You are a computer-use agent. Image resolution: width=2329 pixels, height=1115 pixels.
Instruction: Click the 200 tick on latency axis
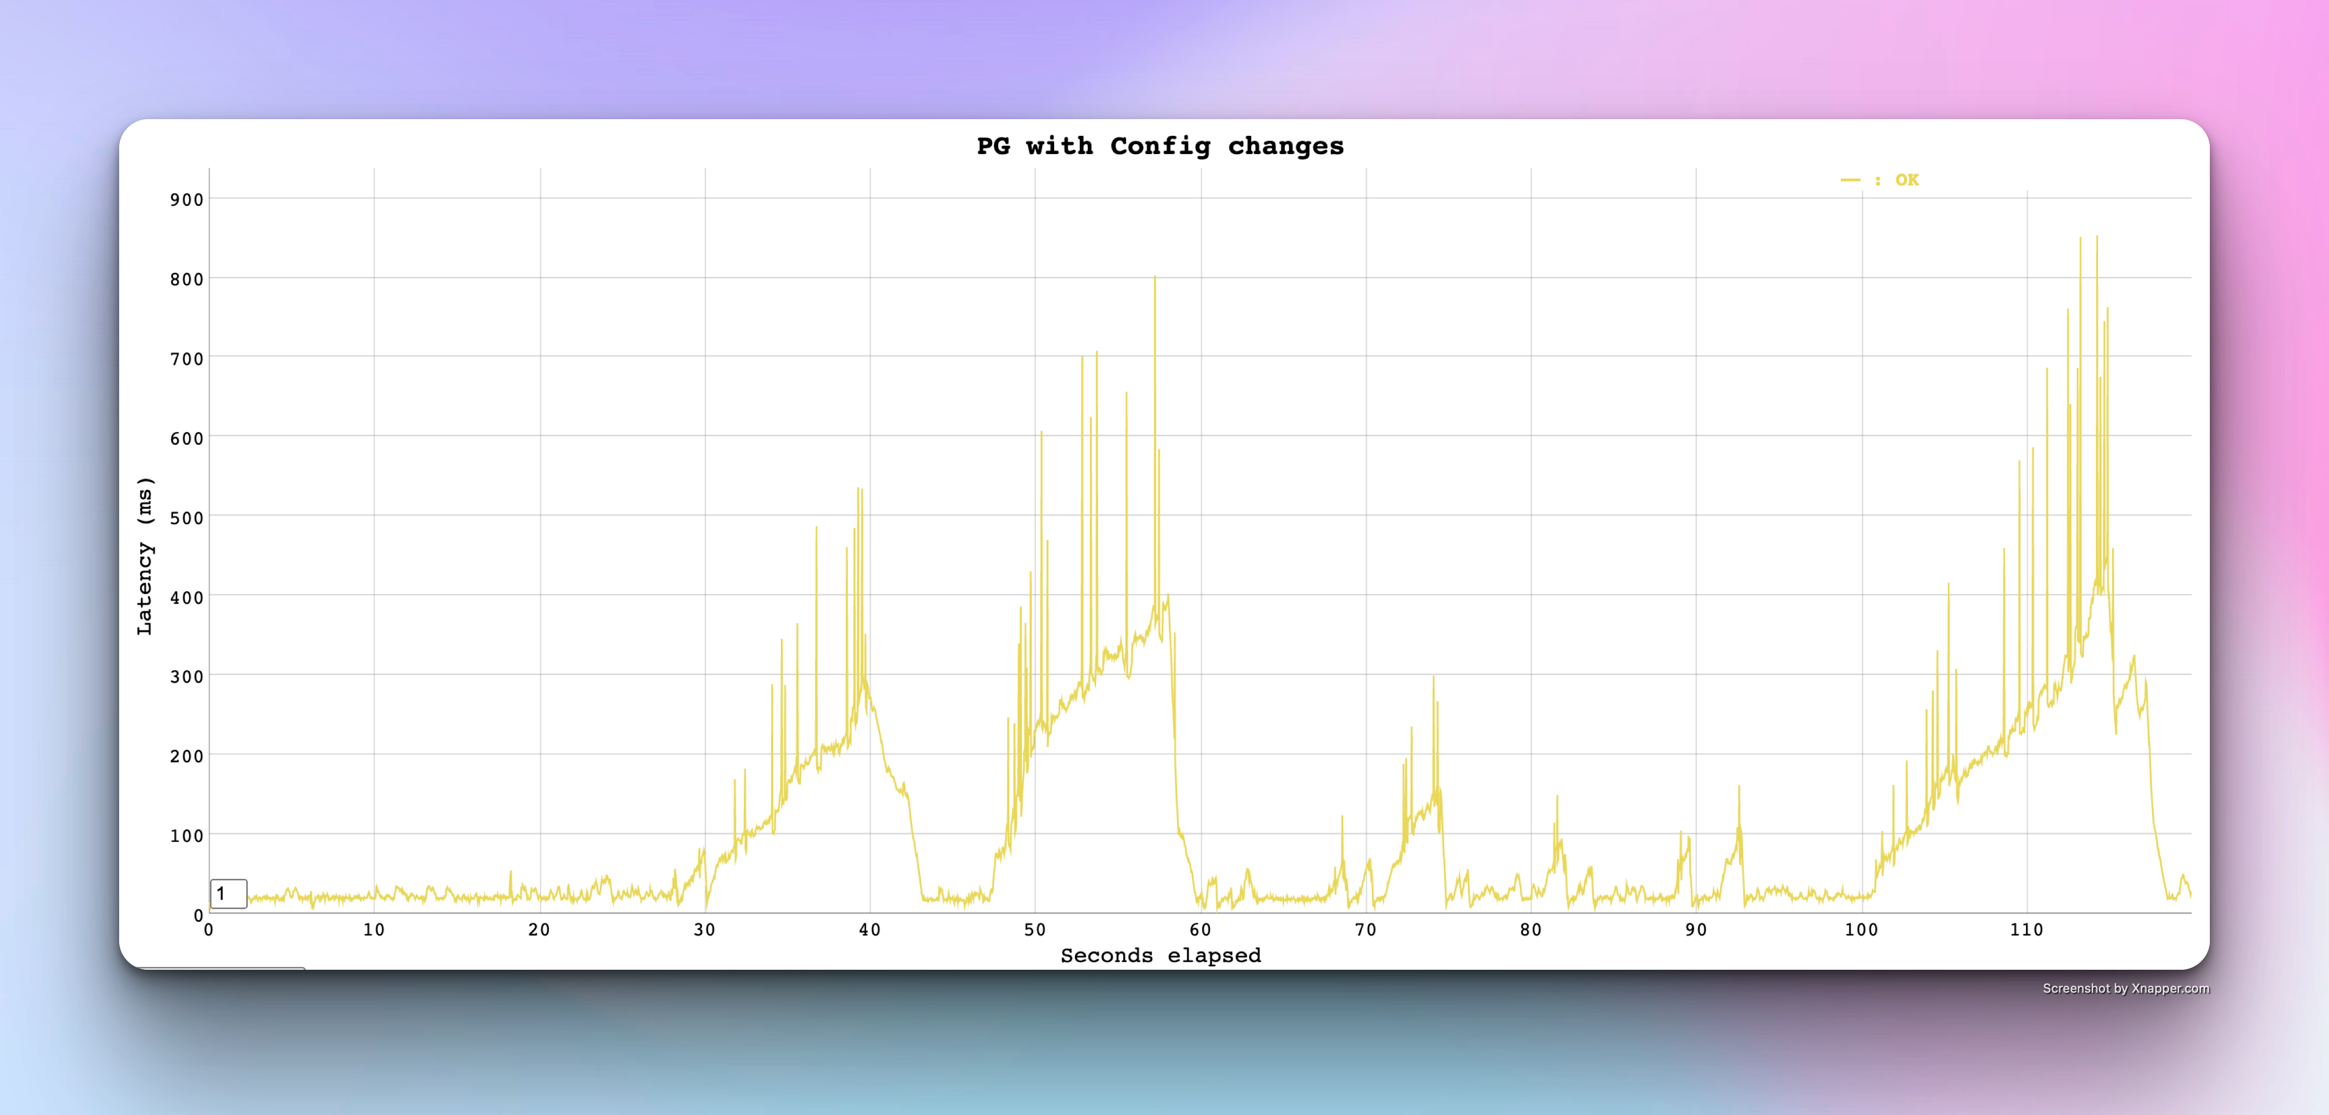coord(186,756)
